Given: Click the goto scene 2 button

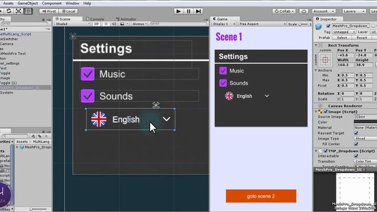Looking at the screenshot, I should [x=261, y=196].
